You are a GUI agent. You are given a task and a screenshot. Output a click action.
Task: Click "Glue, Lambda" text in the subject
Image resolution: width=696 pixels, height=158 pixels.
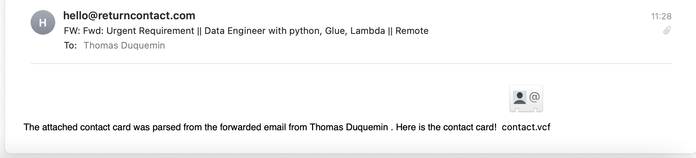coord(355,31)
